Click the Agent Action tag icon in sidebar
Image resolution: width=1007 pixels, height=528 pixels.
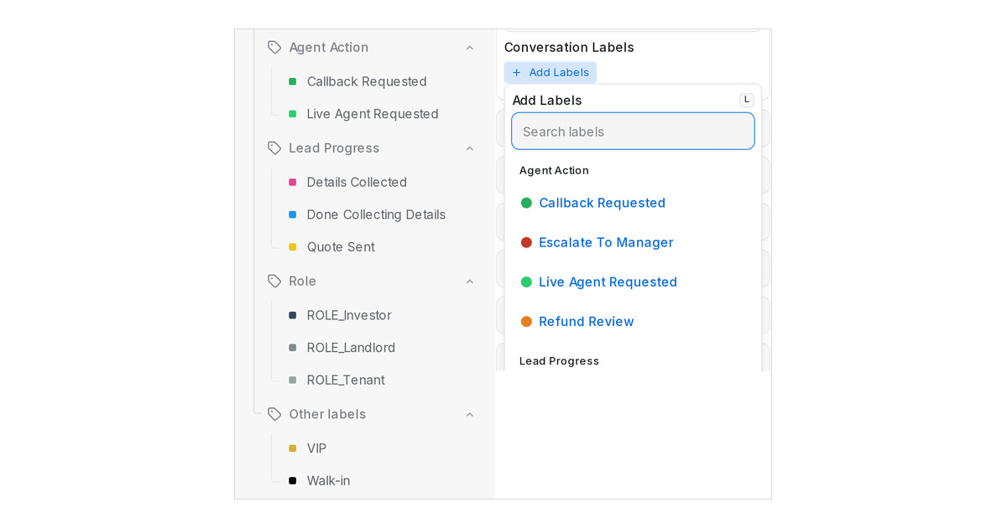click(x=274, y=48)
